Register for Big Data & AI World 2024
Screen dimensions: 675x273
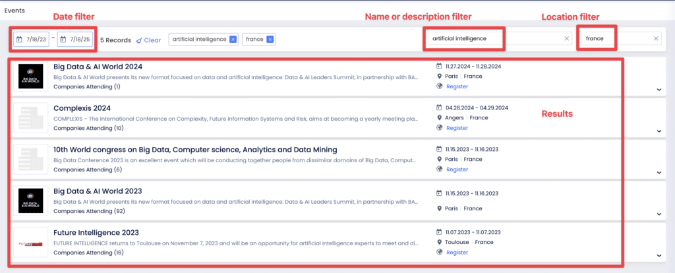click(457, 86)
